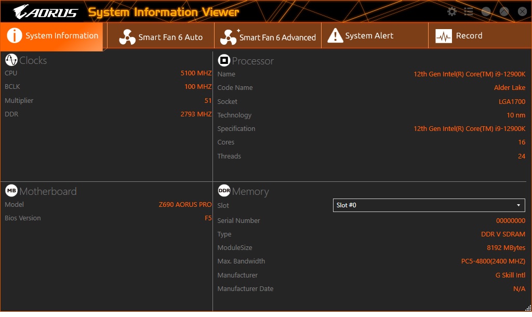Image resolution: width=532 pixels, height=317 pixels.
Task: Click the Motherboard MB icon
Action: click(11, 191)
